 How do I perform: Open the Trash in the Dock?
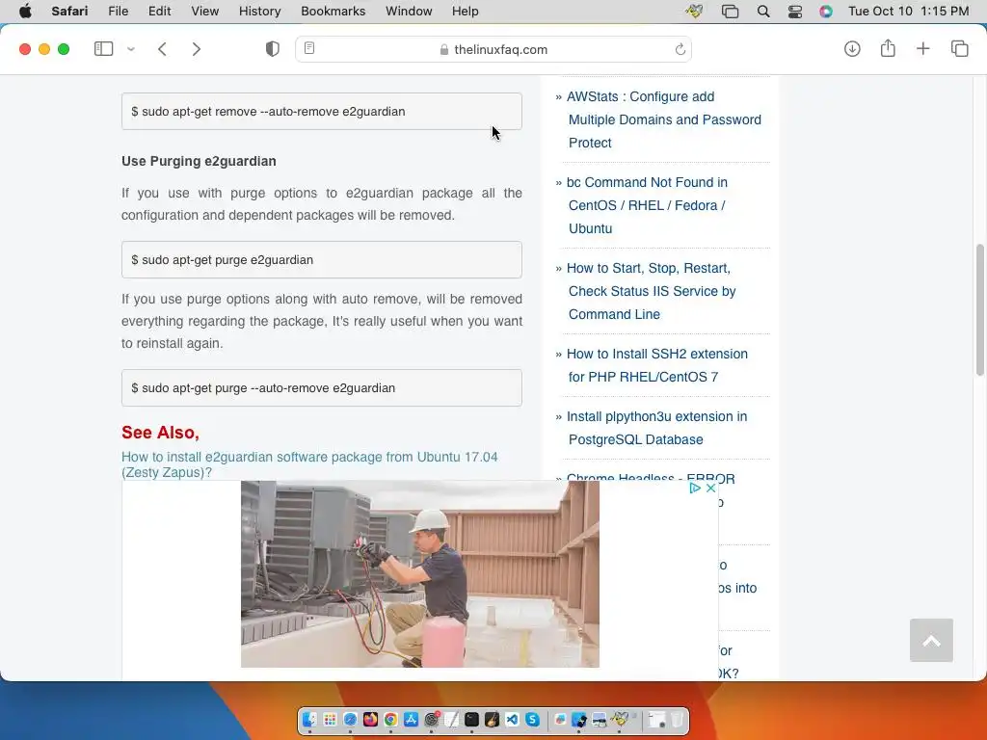point(677,719)
